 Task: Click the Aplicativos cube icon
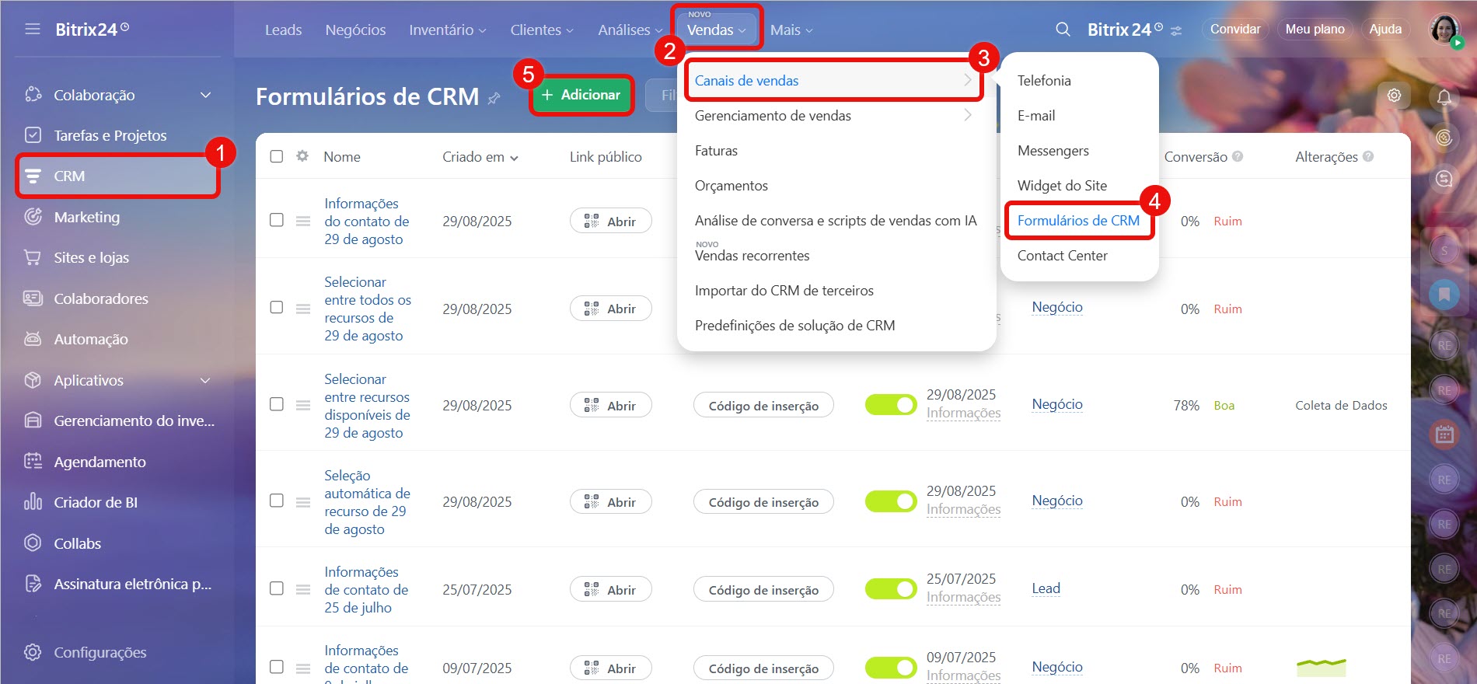(33, 380)
